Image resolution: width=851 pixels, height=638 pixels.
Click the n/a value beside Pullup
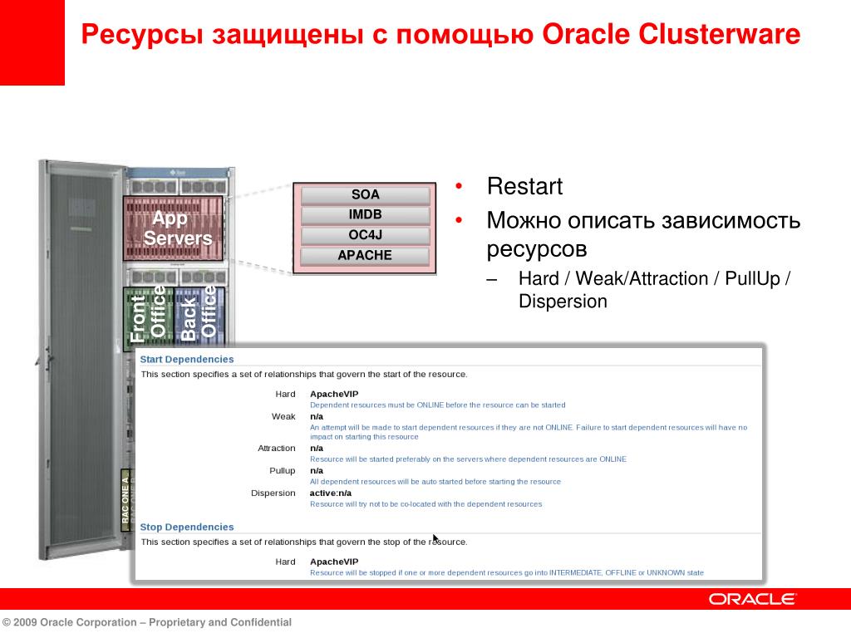point(317,470)
